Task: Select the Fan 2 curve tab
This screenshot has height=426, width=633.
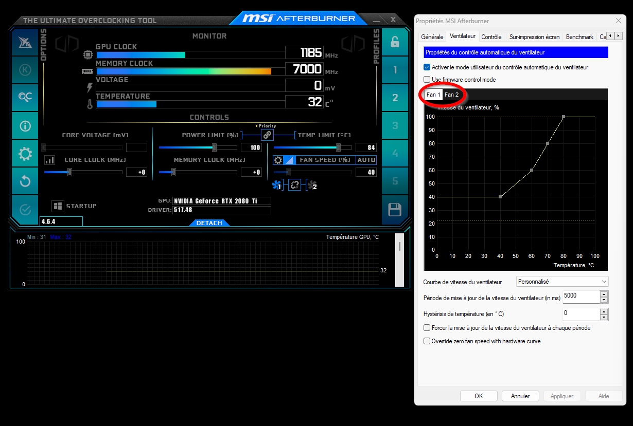Action: pos(451,95)
